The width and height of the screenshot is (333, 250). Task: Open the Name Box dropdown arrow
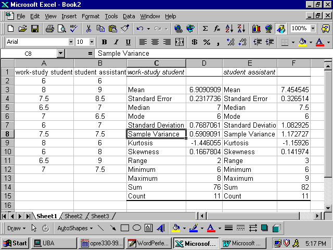(x=60, y=53)
